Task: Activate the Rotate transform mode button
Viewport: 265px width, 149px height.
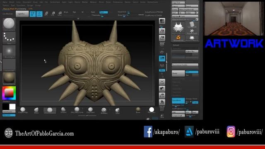Action: (x=60, y=14)
